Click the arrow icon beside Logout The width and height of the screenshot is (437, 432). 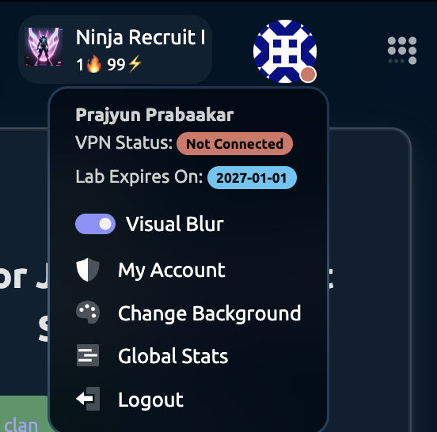click(x=88, y=399)
